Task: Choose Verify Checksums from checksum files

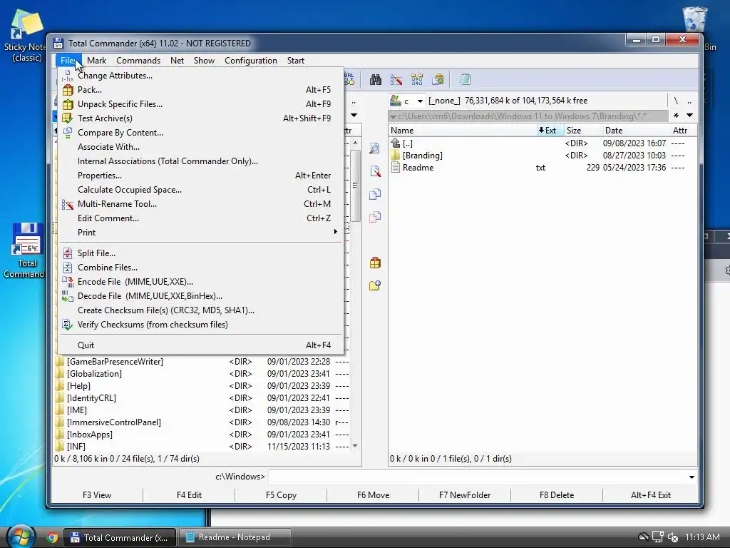Action: pos(200,325)
